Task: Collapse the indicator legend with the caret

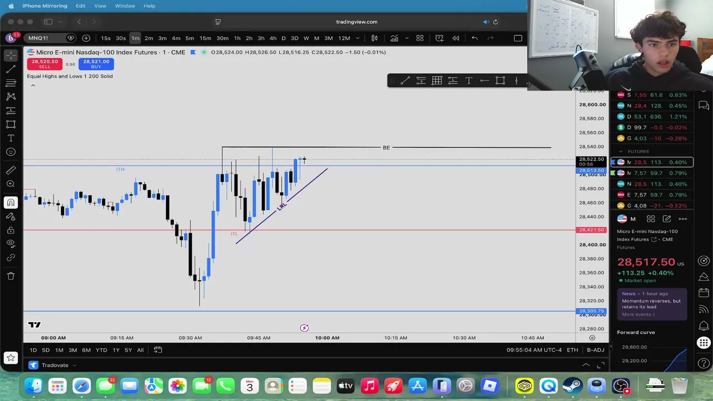Action: [x=33, y=85]
